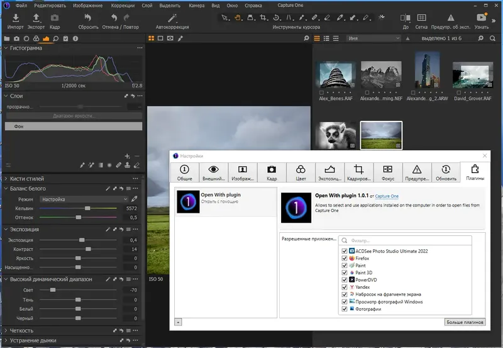Pick white balance with eyedropper icon

pyautogui.click(x=134, y=199)
